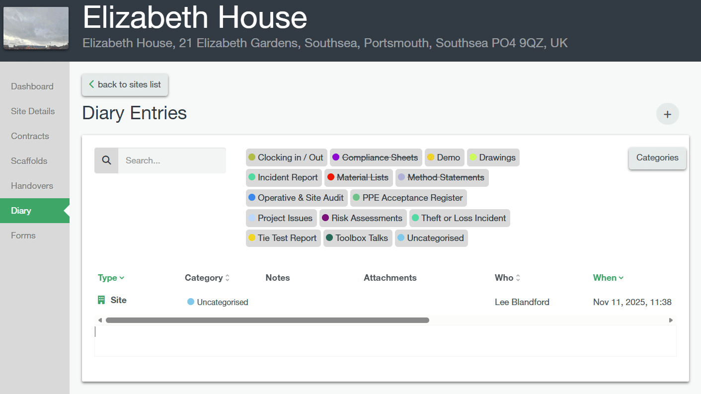
Task: Sort entries by Type column
Action: coord(111,278)
